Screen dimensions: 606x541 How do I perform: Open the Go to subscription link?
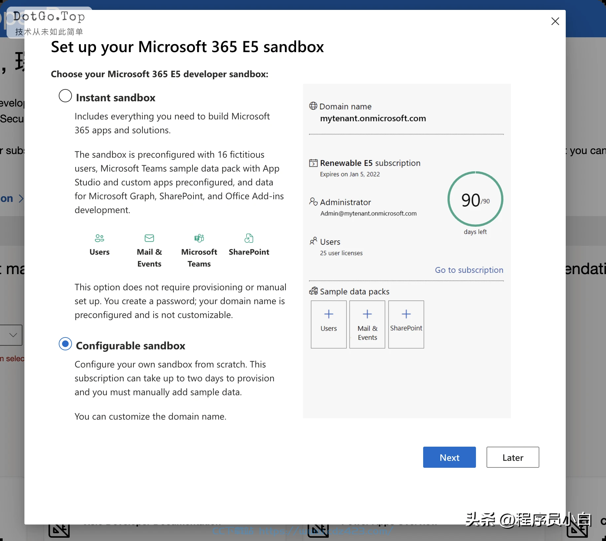point(469,270)
